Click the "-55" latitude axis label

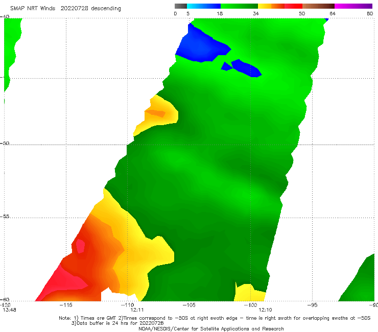(x=5, y=216)
